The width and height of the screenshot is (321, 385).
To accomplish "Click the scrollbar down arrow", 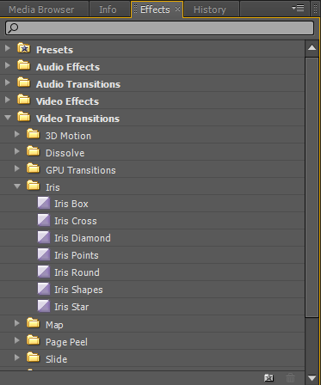I will point(312,378).
